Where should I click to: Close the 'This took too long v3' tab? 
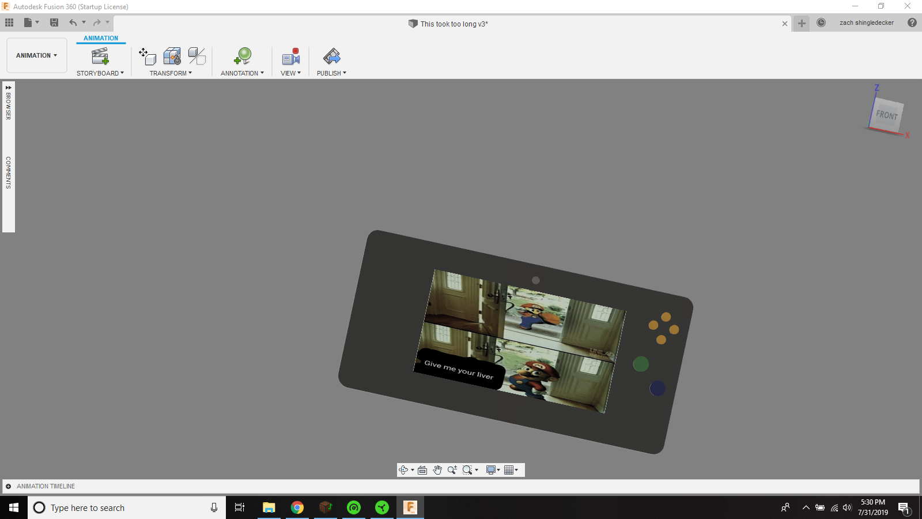785,24
